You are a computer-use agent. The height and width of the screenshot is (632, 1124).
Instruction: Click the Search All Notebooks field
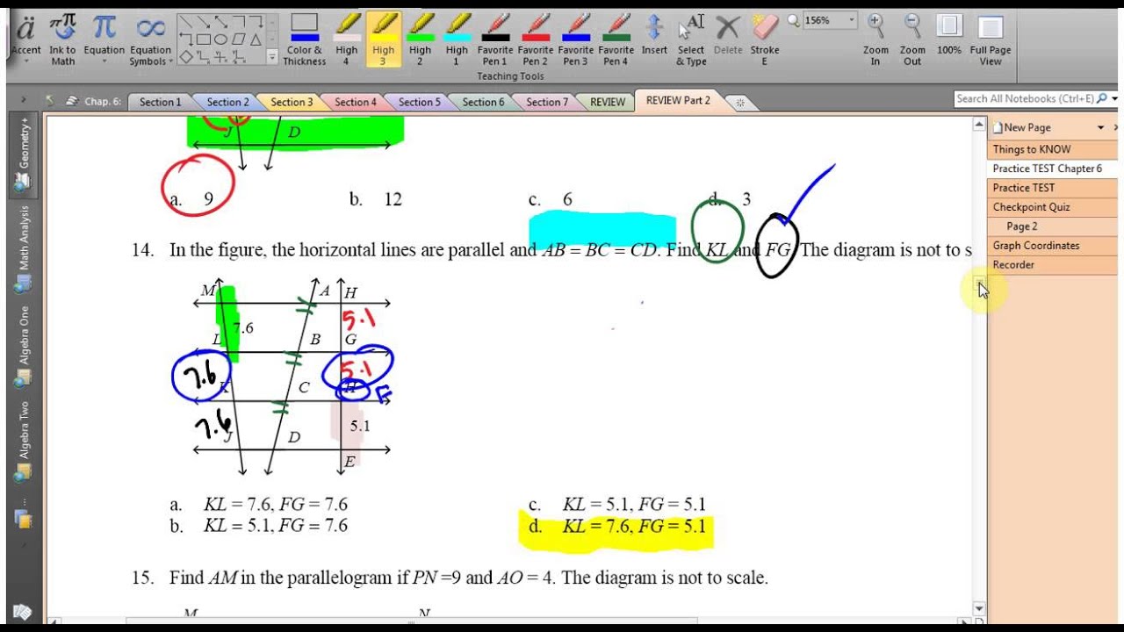pyautogui.click(x=1025, y=99)
